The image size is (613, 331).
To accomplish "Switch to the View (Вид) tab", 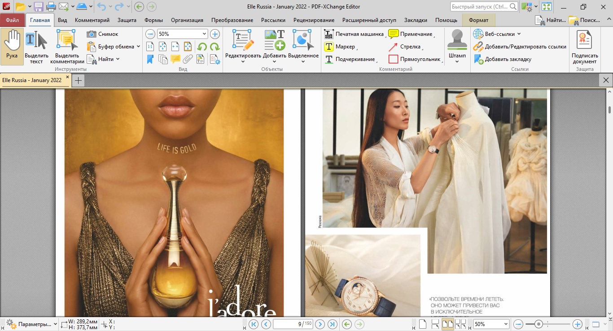I will (x=62, y=20).
